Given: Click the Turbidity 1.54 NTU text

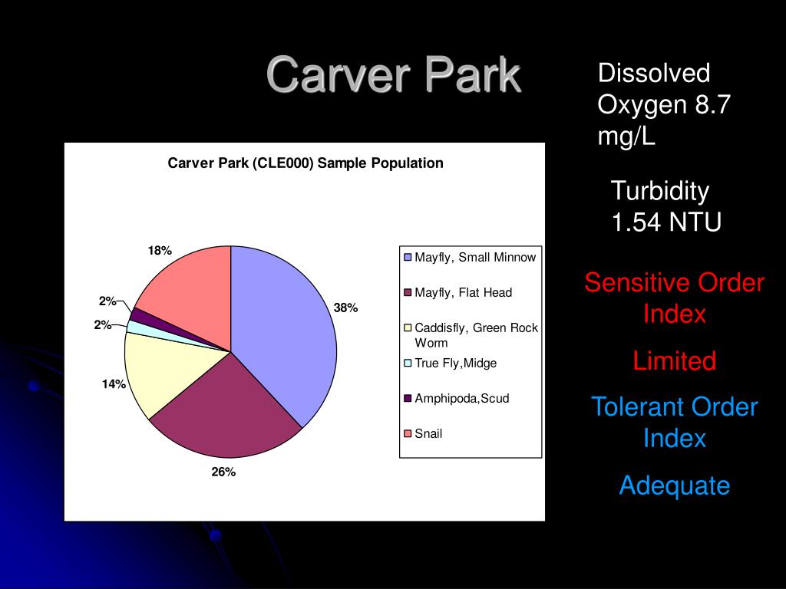Looking at the screenshot, I should [665, 206].
